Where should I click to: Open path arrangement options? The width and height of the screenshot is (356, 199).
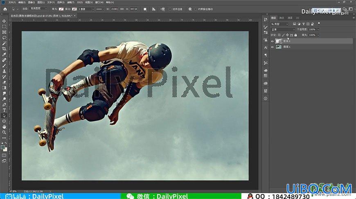(x=162, y=9)
